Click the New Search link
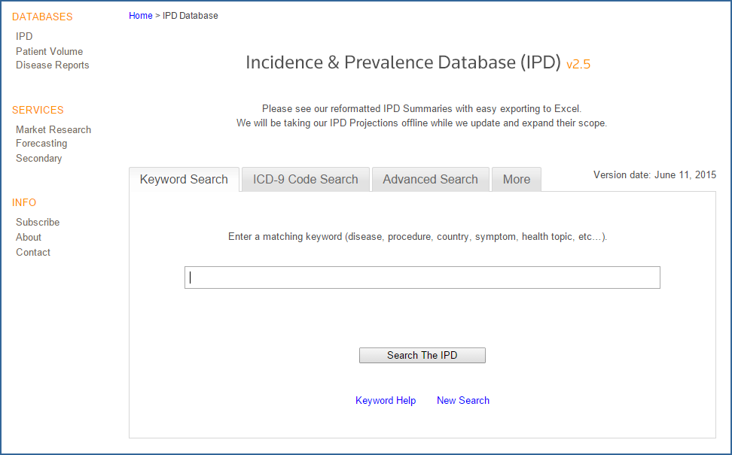This screenshot has width=732, height=455. point(462,400)
